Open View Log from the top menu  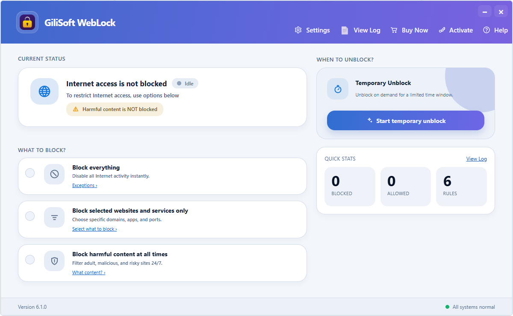(x=361, y=30)
